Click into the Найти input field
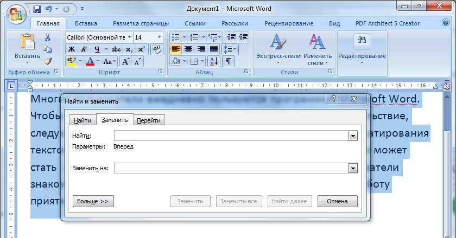The height and width of the screenshot is (238, 456). [231, 136]
